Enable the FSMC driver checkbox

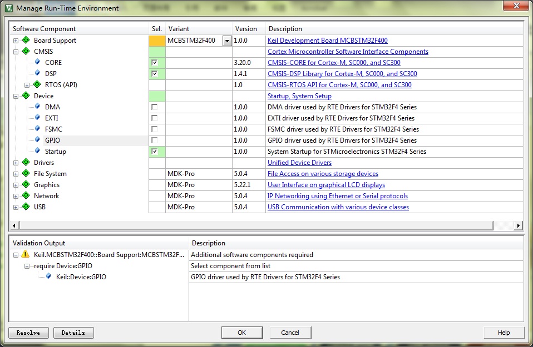[155, 129]
